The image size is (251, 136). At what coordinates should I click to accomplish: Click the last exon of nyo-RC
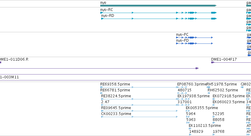click(x=214, y=13)
